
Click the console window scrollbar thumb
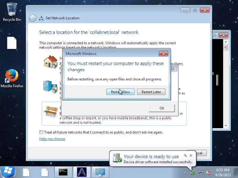pos(226,47)
